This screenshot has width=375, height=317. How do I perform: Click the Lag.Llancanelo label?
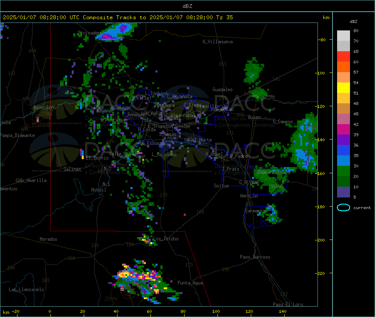tap(27, 290)
